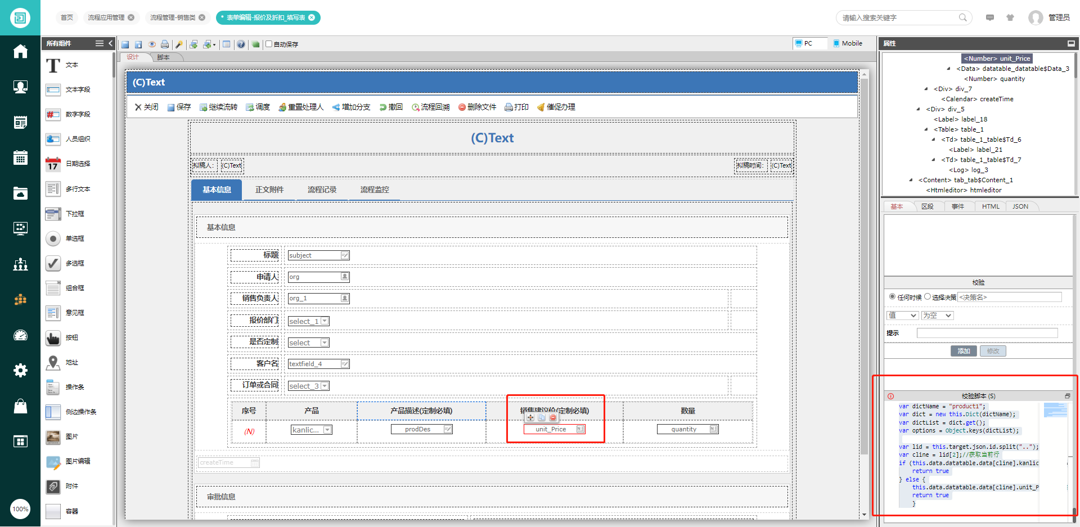Image resolution: width=1080 pixels, height=527 pixels.
Task: Click the 添加 button to add validation
Action: (x=964, y=350)
